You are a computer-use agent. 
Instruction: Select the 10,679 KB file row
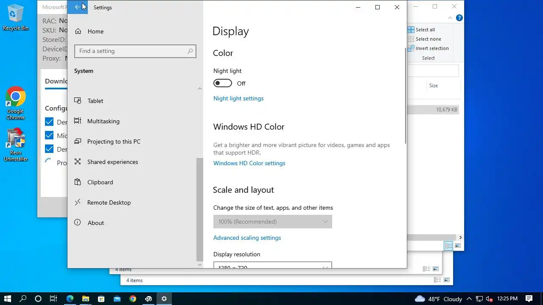(434, 110)
